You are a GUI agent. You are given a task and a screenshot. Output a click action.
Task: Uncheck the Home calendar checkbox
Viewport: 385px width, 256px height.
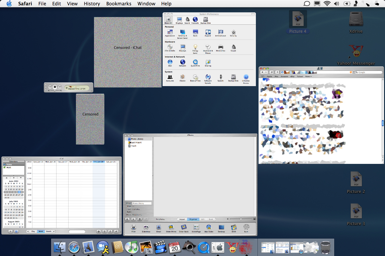click(x=5, y=165)
